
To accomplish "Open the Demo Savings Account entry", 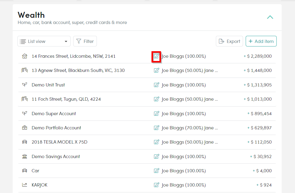I will [x=56, y=156].
